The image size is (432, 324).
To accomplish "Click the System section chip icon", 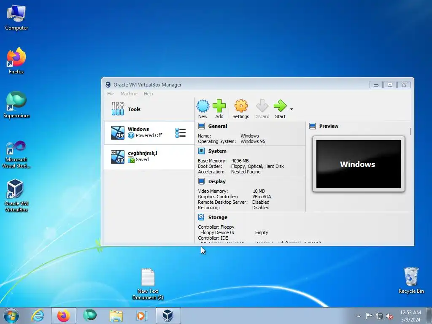I will click(201, 151).
